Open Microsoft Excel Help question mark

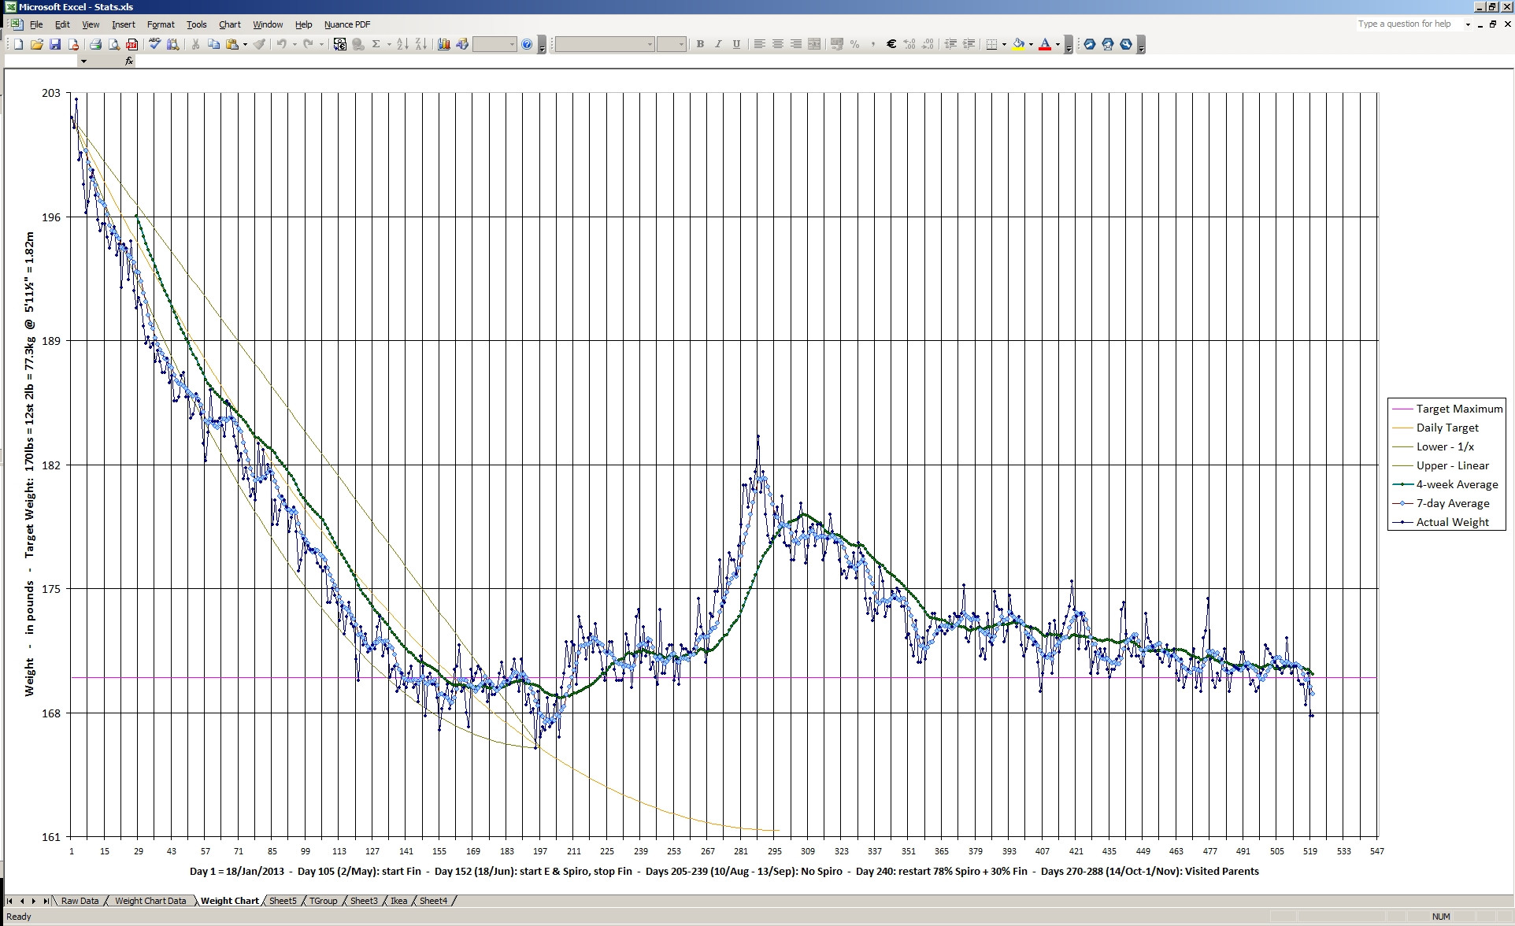click(527, 44)
